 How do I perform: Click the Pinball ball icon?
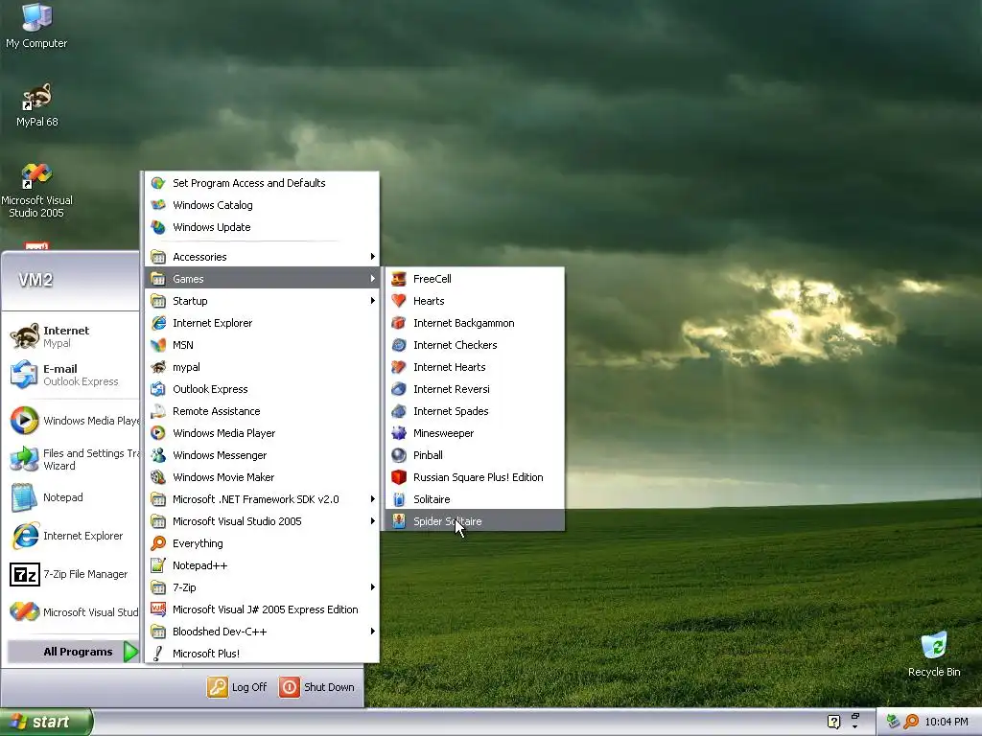399,455
